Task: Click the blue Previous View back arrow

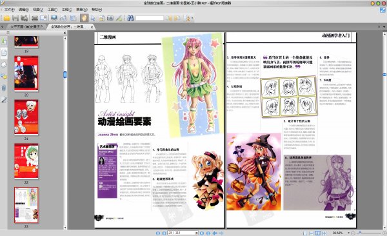Action: (x=215, y=233)
